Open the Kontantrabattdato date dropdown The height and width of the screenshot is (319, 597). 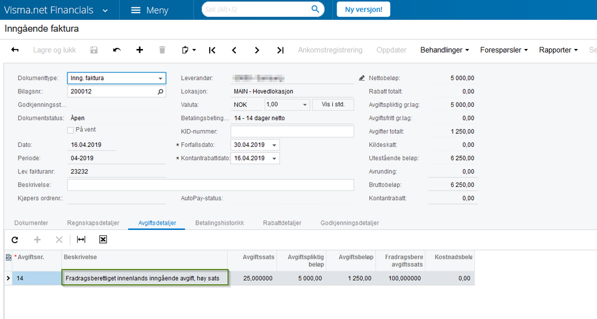coord(274,158)
